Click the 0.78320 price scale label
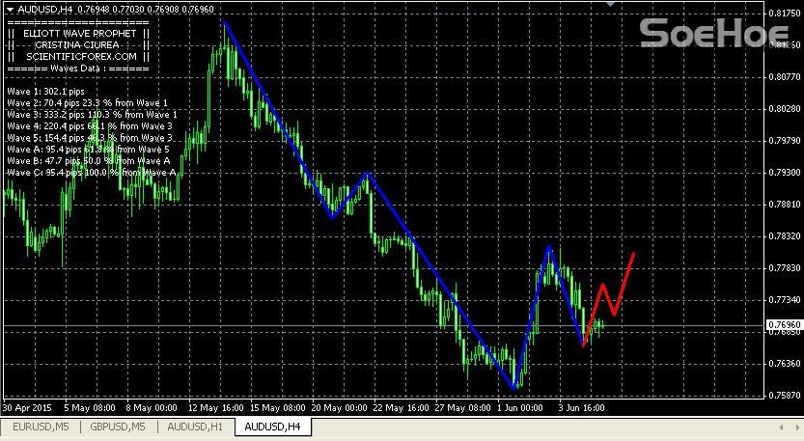Viewport: 804px width, 441px height. tap(785, 235)
